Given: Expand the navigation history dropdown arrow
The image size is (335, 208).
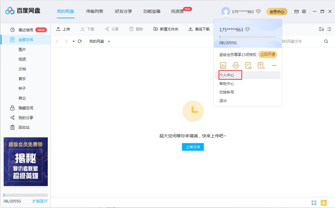Looking at the screenshot, I should point(74,41).
